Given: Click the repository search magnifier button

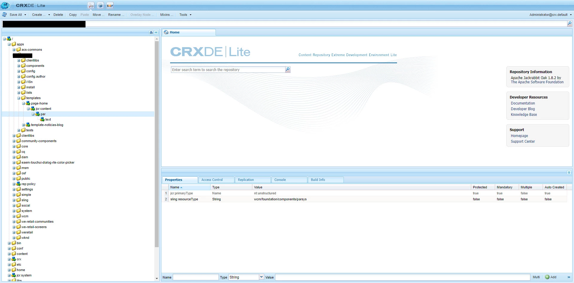Looking at the screenshot, I should [x=288, y=70].
